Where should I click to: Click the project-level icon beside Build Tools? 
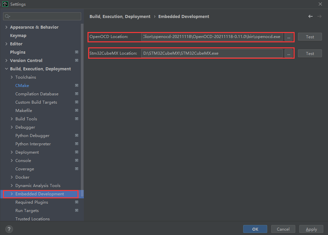click(76, 119)
